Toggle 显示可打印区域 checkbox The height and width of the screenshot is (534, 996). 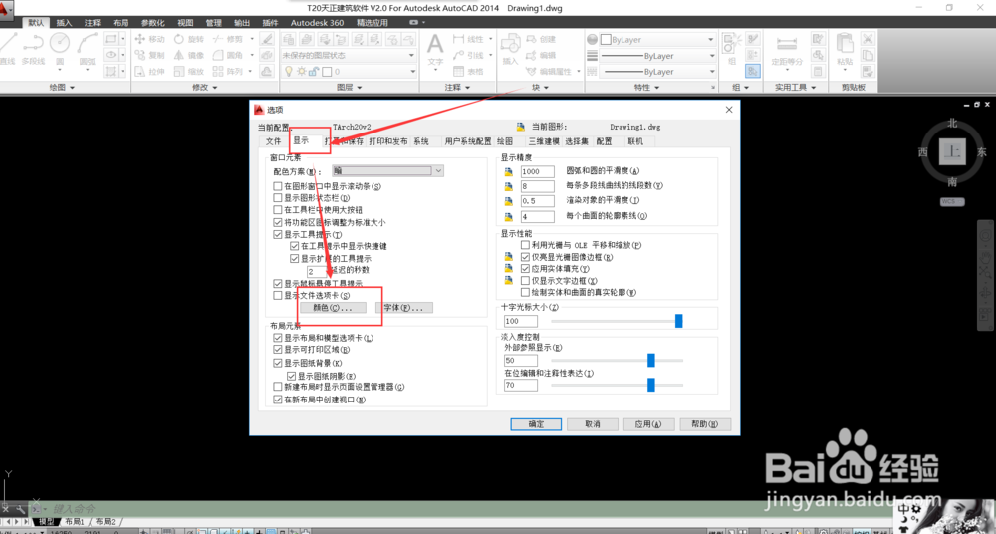point(278,349)
